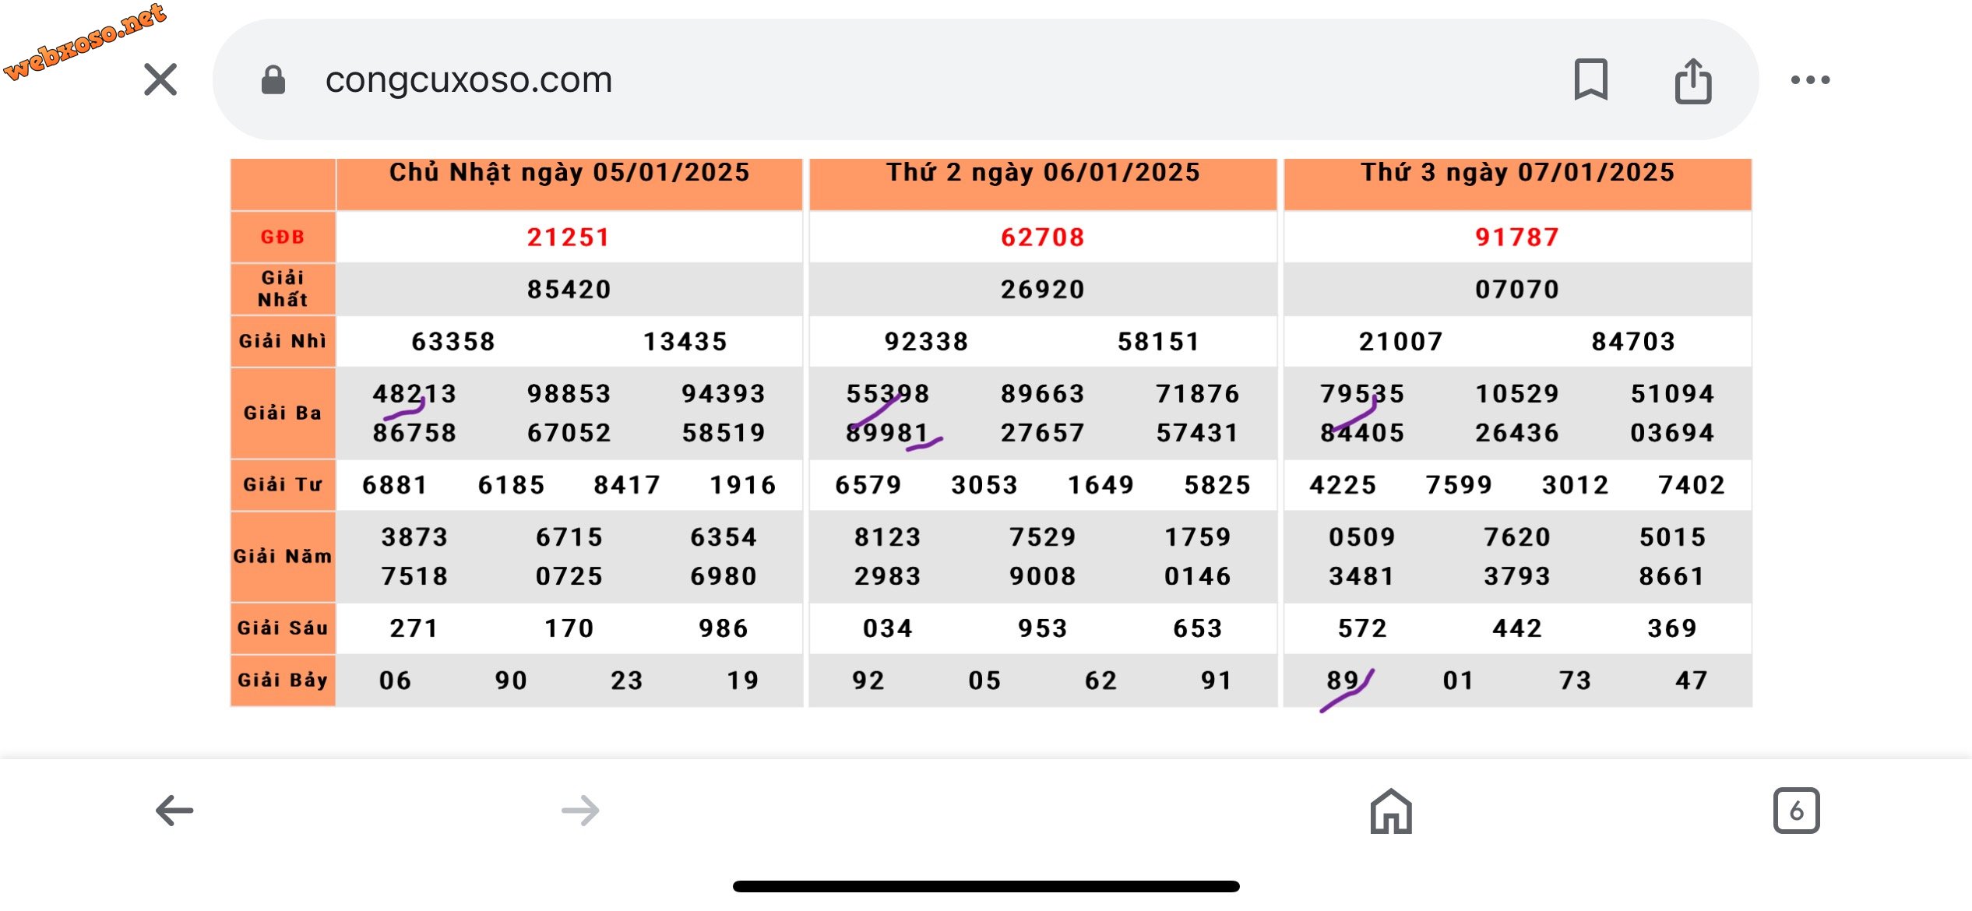Screen dimensions: 1972x911
Task: Open the three-dot more options menu
Action: (1810, 79)
